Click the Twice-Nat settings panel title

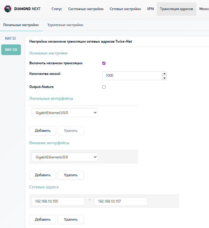point(80,41)
